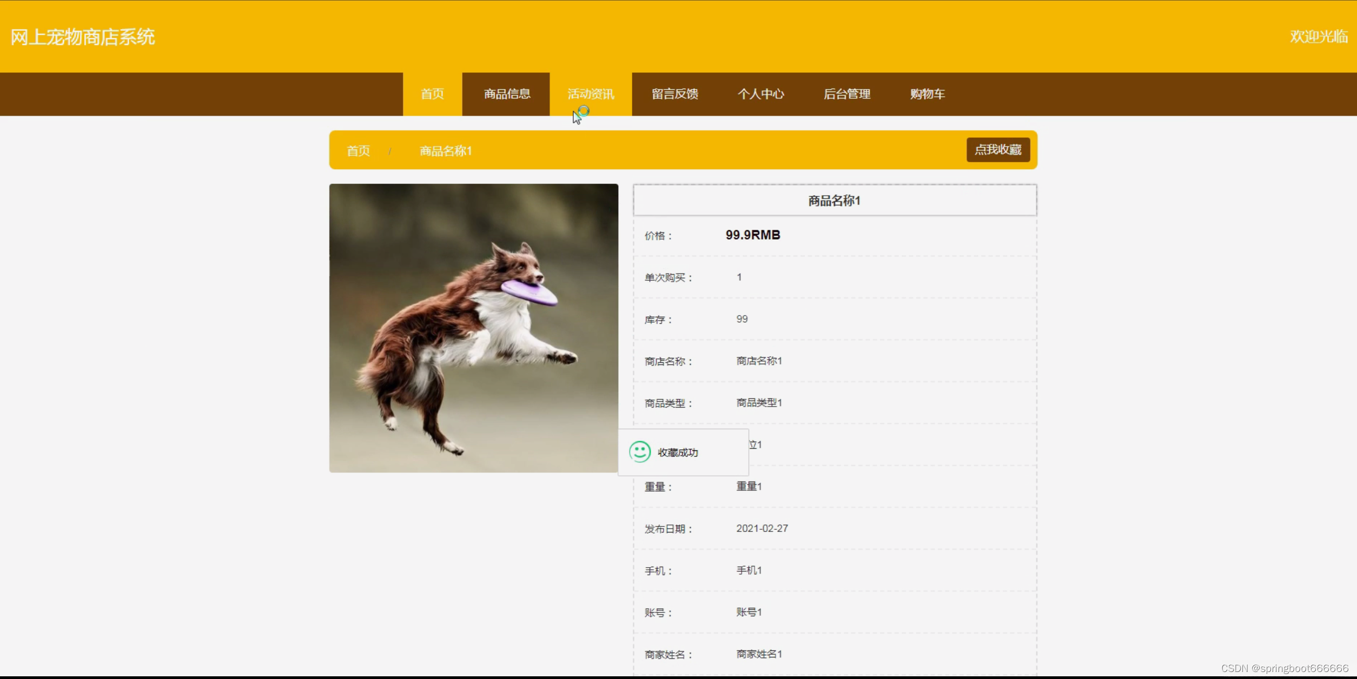Click the dog product image

tap(473, 328)
